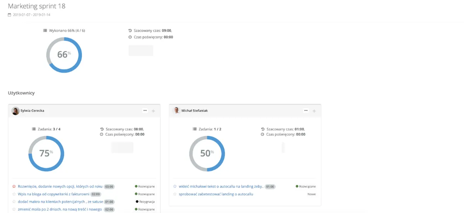Click the list icon next to Zadania: 1 / 2
The image size is (464, 213).
[x=195, y=129]
